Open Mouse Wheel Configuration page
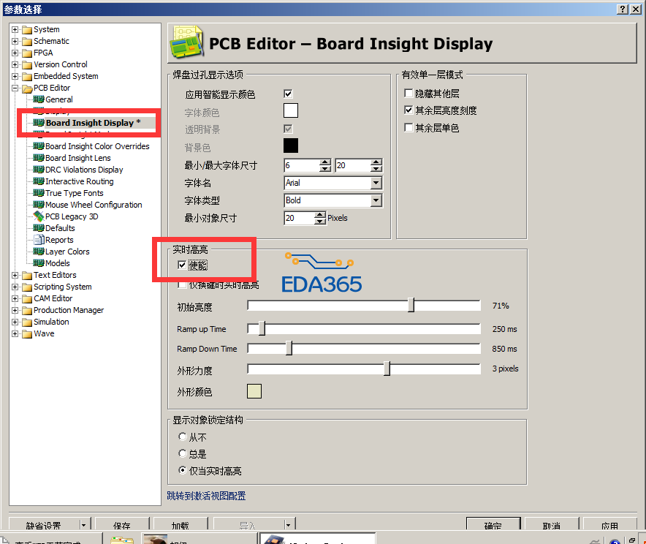The height and width of the screenshot is (544, 646). 94,205
